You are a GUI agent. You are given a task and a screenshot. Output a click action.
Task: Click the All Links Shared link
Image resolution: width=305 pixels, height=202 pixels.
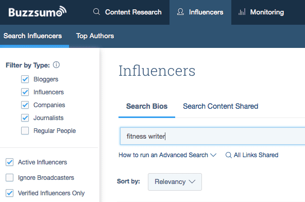(256, 155)
